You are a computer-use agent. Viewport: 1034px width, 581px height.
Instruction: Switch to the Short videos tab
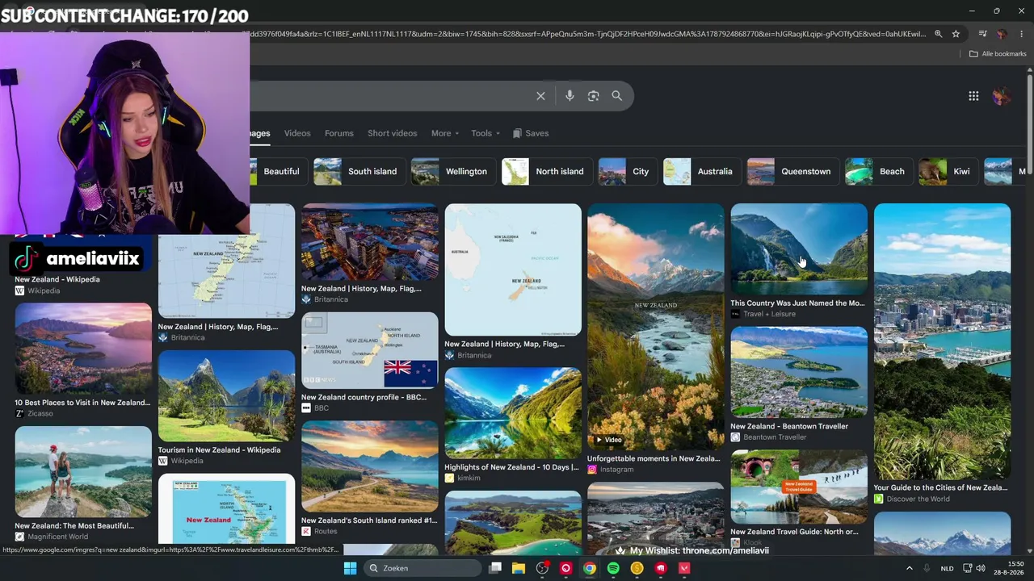click(392, 133)
